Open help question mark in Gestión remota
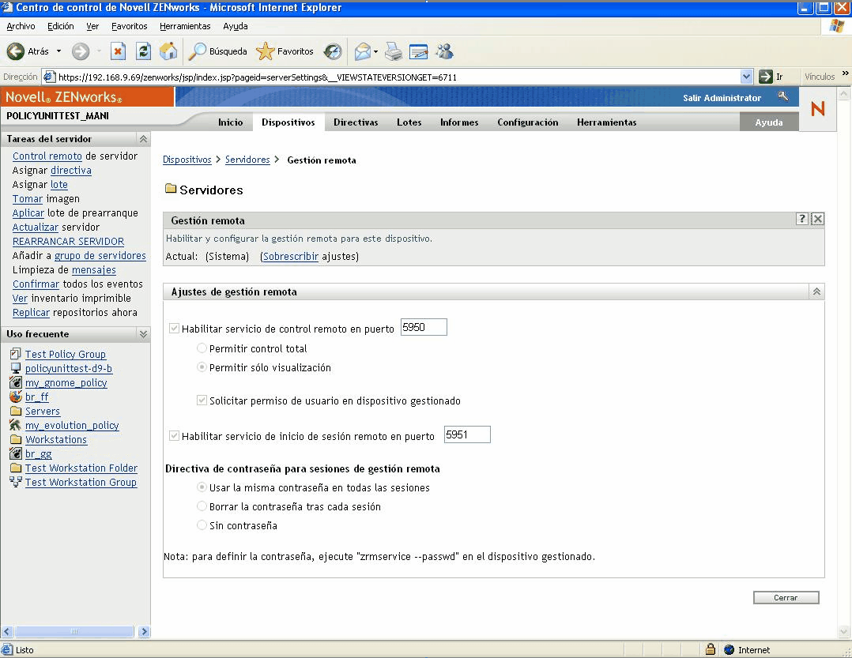This screenshot has width=852, height=658. 802,219
